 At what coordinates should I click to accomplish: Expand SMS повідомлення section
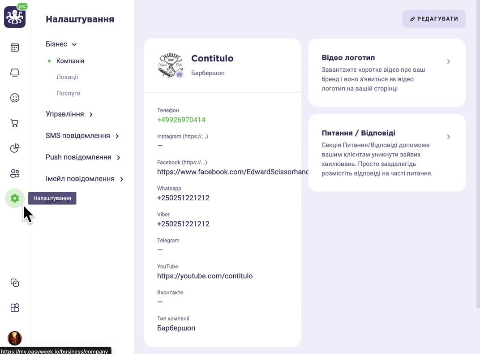[82, 136]
